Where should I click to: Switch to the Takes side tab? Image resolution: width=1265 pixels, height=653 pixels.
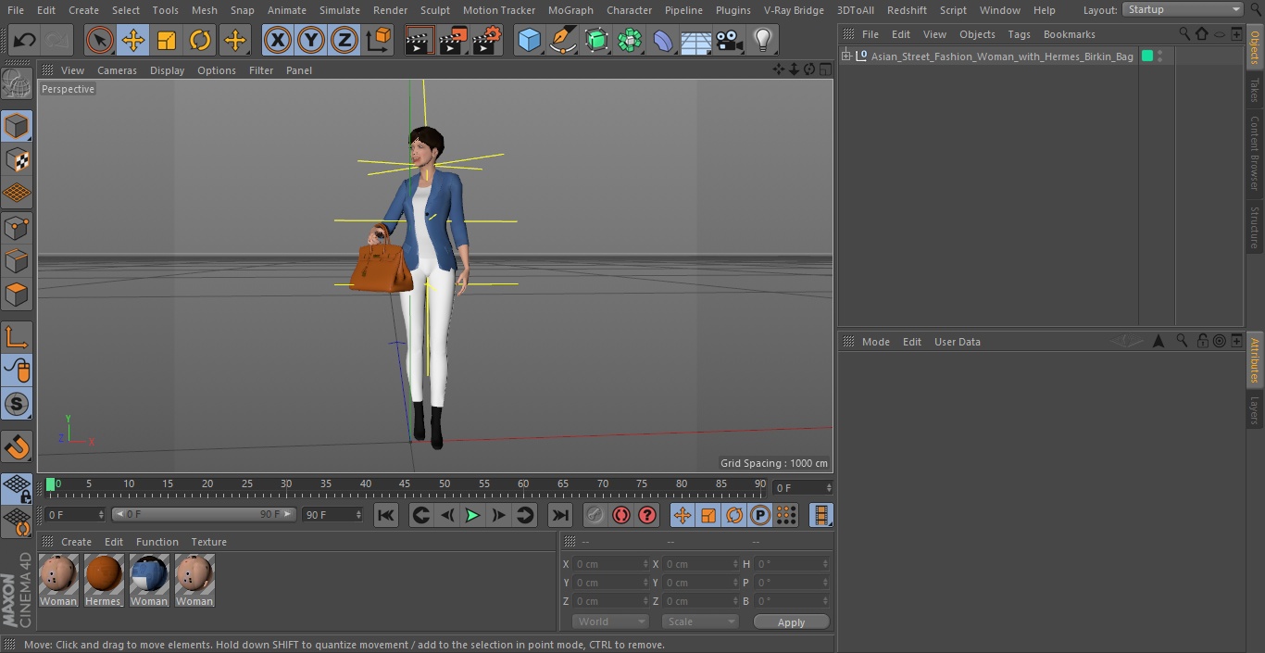tap(1255, 90)
